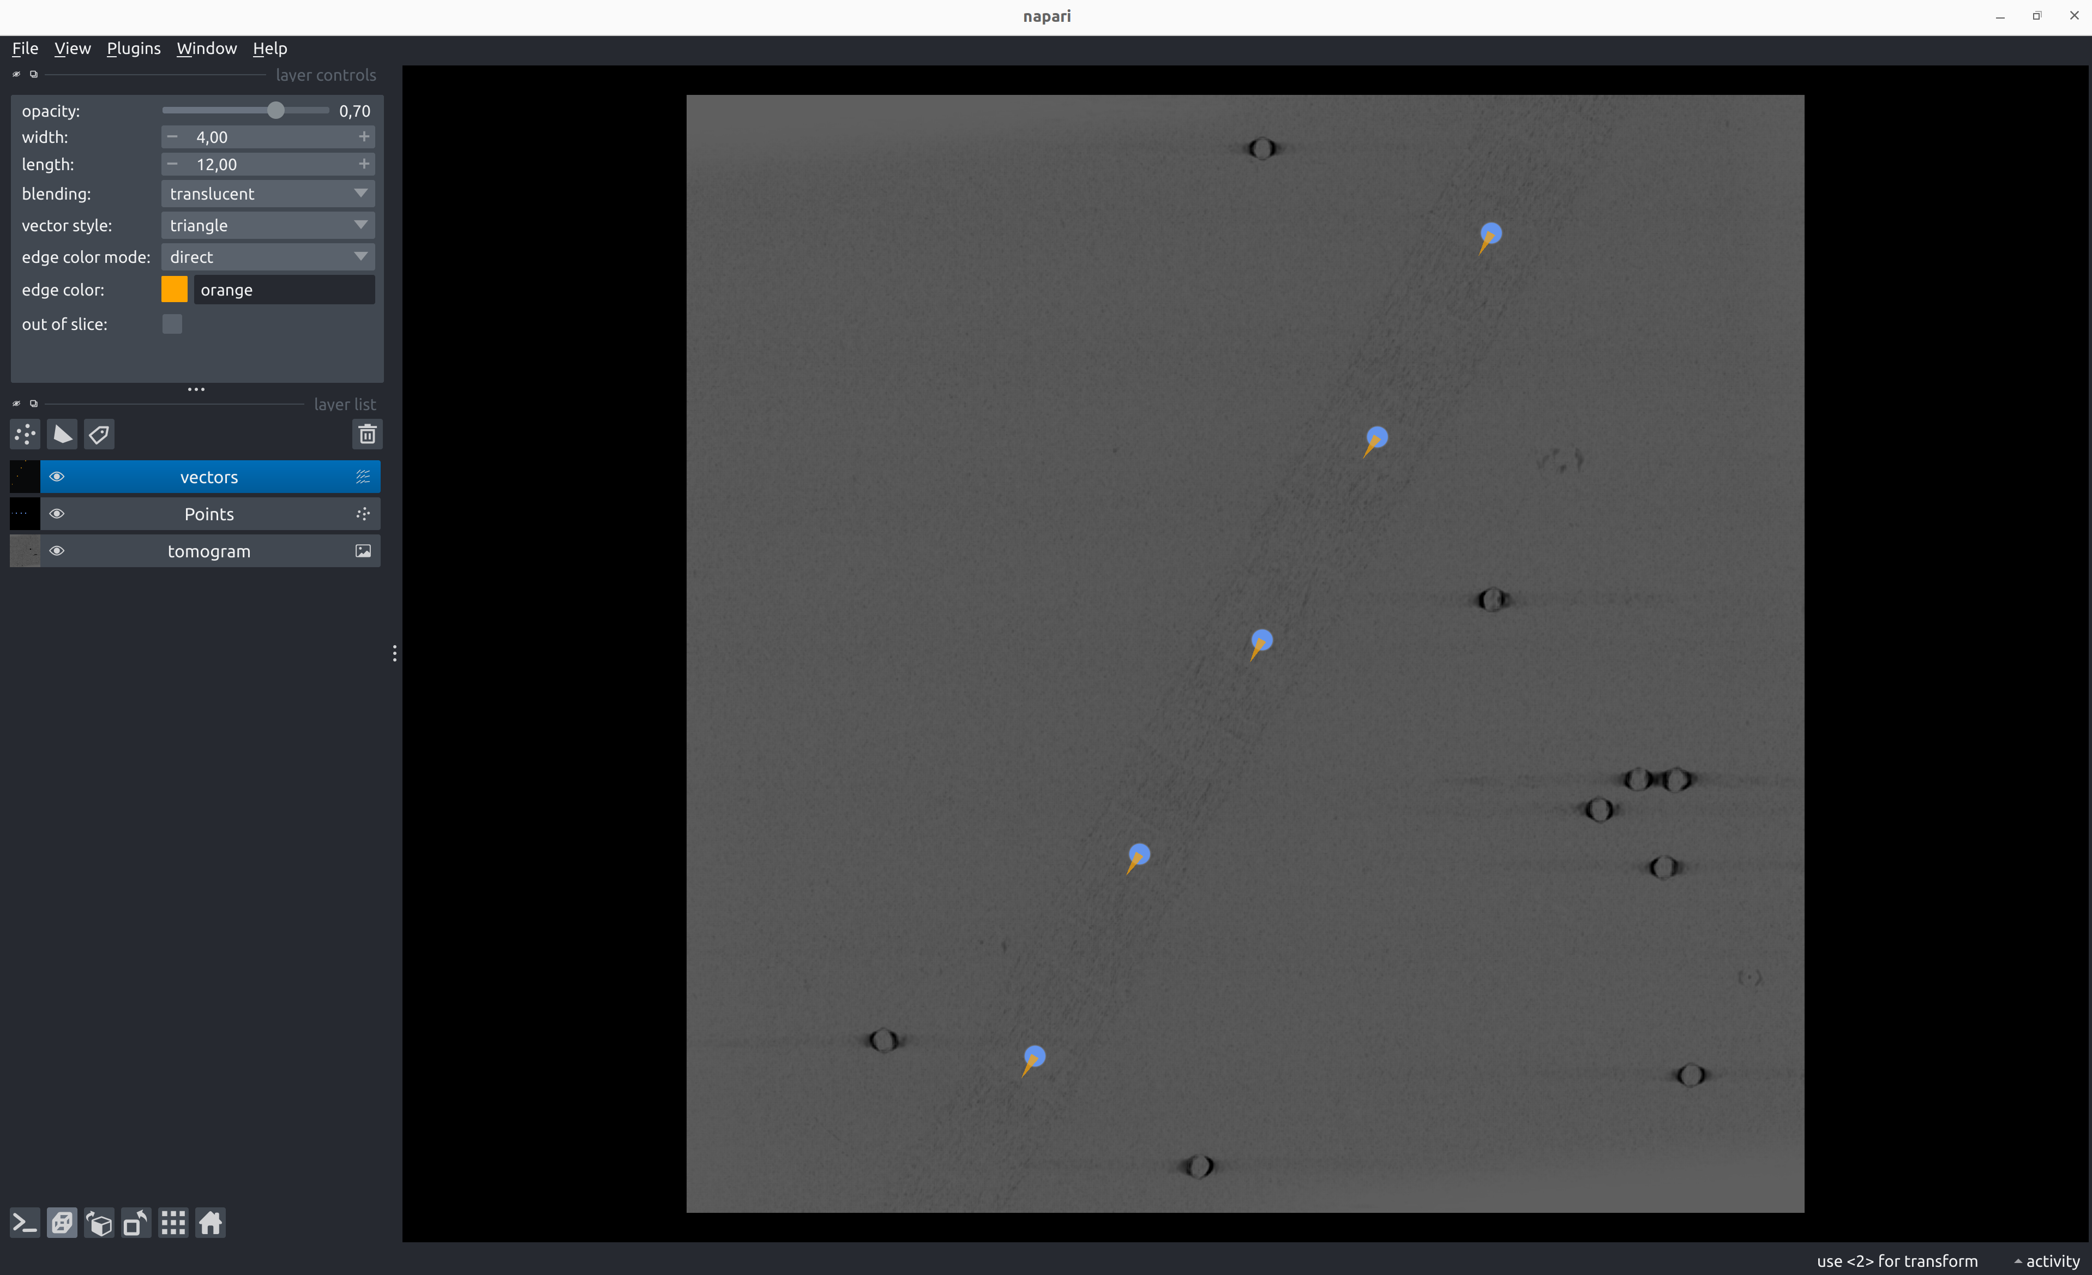Open the Plugins menu
This screenshot has height=1275, width=2092.
[133, 49]
